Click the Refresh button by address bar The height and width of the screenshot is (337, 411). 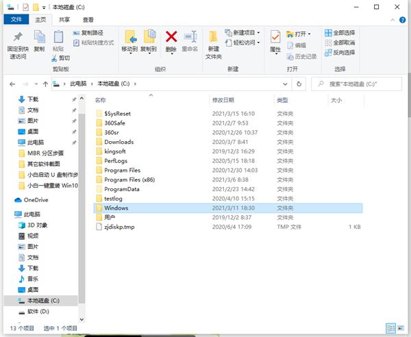299,84
